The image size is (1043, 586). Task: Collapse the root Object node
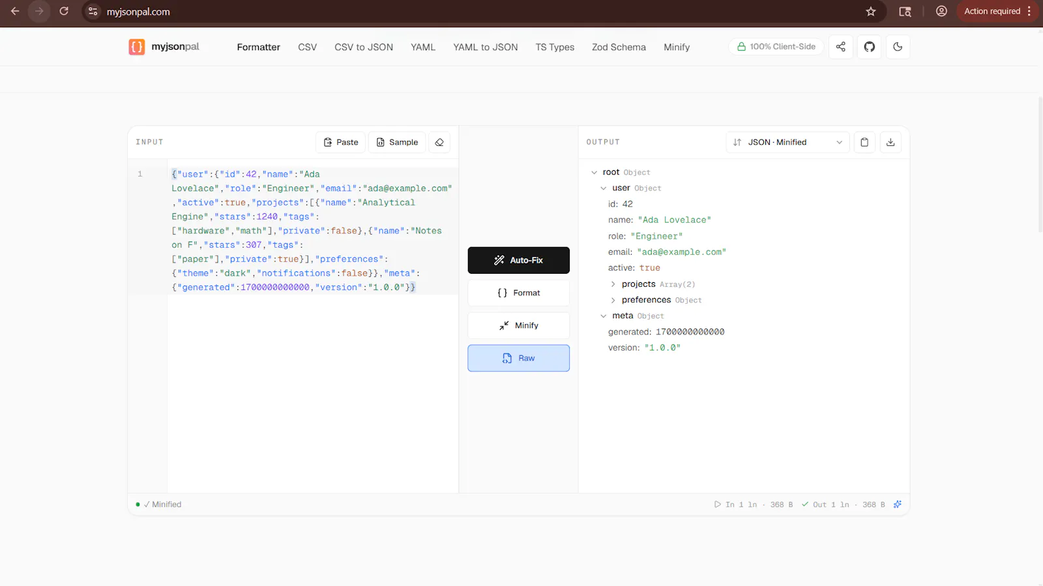[594, 173]
